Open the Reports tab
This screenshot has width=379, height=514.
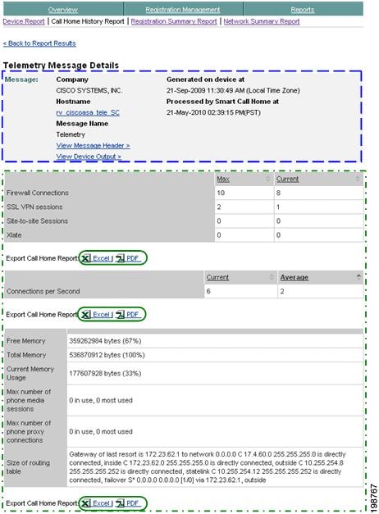pyautogui.click(x=302, y=10)
